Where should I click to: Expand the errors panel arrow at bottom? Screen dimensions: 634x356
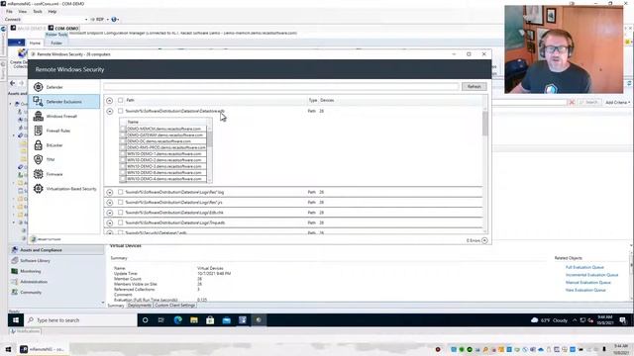pos(484,240)
